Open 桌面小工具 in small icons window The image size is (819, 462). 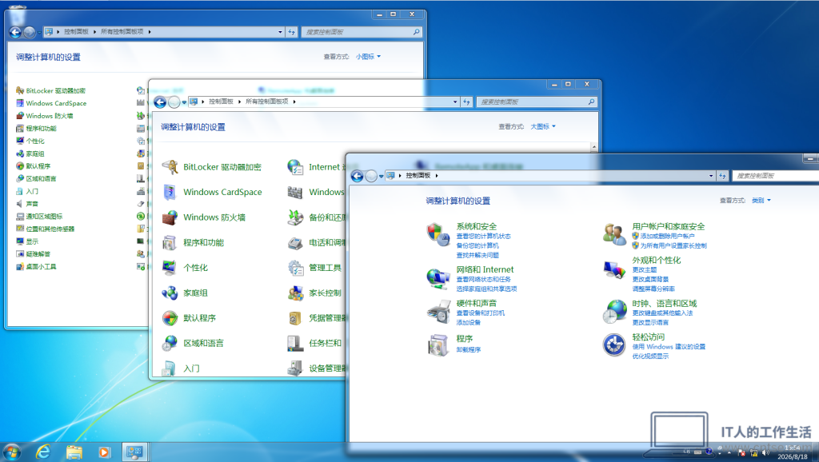pos(36,266)
